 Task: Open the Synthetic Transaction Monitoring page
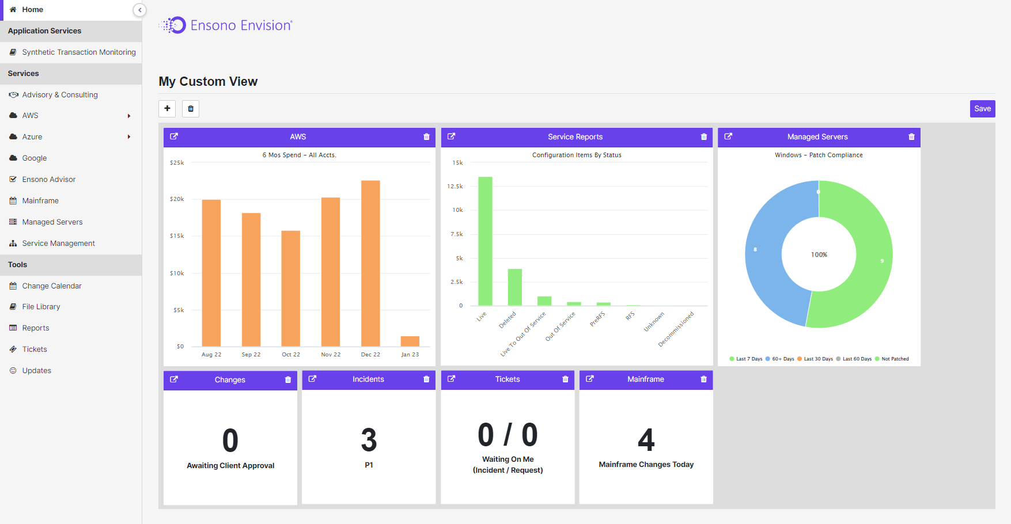(x=78, y=52)
